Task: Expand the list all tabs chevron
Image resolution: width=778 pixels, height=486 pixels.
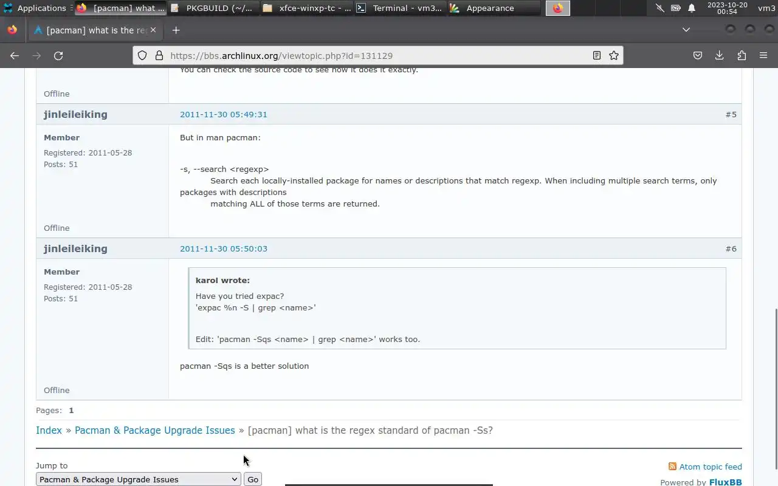Action: [686, 30]
